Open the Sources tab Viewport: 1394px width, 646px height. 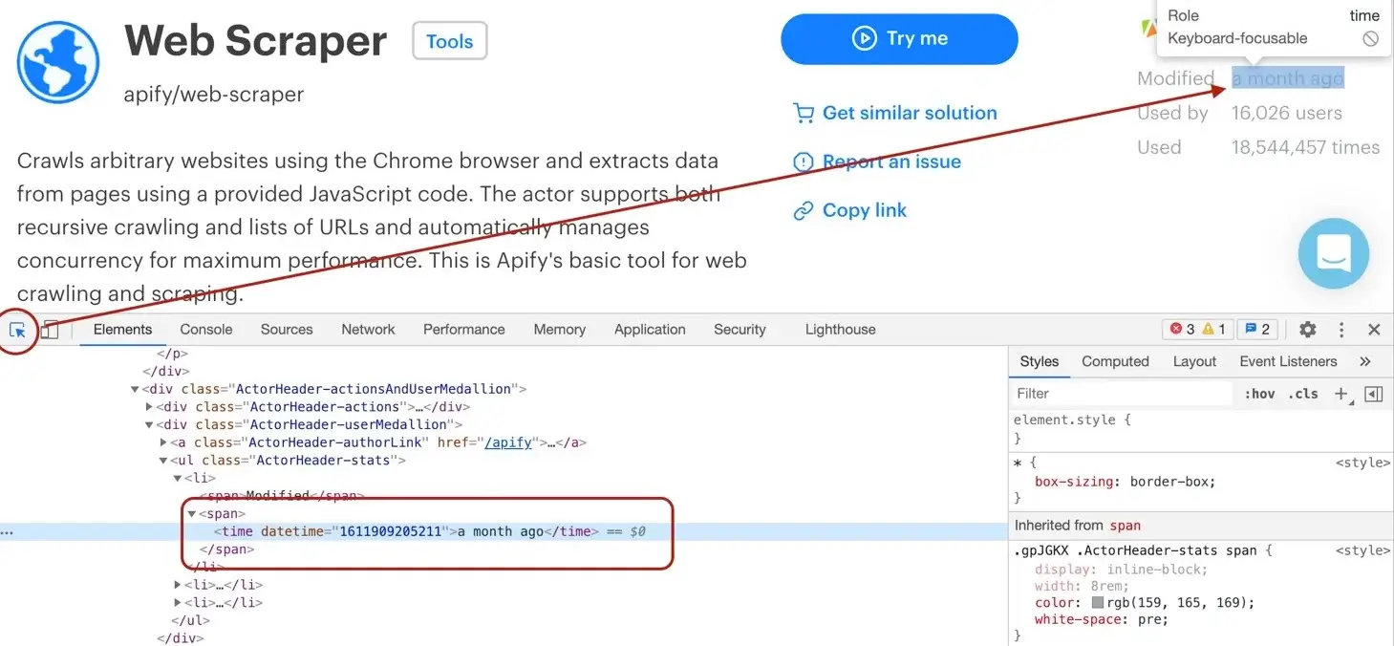coord(287,330)
